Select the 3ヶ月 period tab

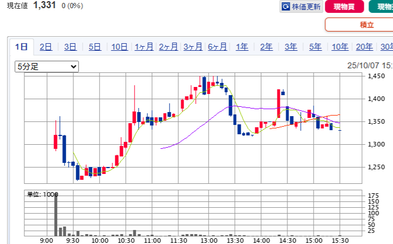click(192, 47)
